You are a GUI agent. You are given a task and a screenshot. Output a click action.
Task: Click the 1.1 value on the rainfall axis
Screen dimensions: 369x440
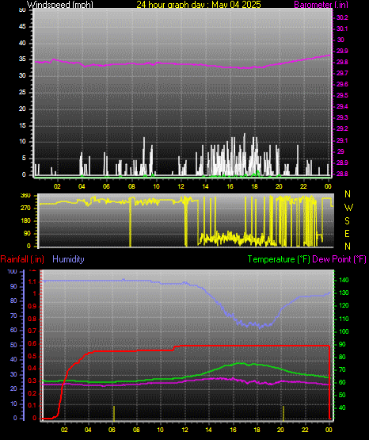(x=32, y=281)
